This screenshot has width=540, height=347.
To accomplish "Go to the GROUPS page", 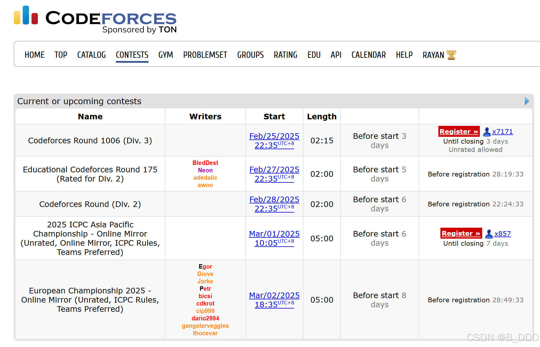I will 250,55.
